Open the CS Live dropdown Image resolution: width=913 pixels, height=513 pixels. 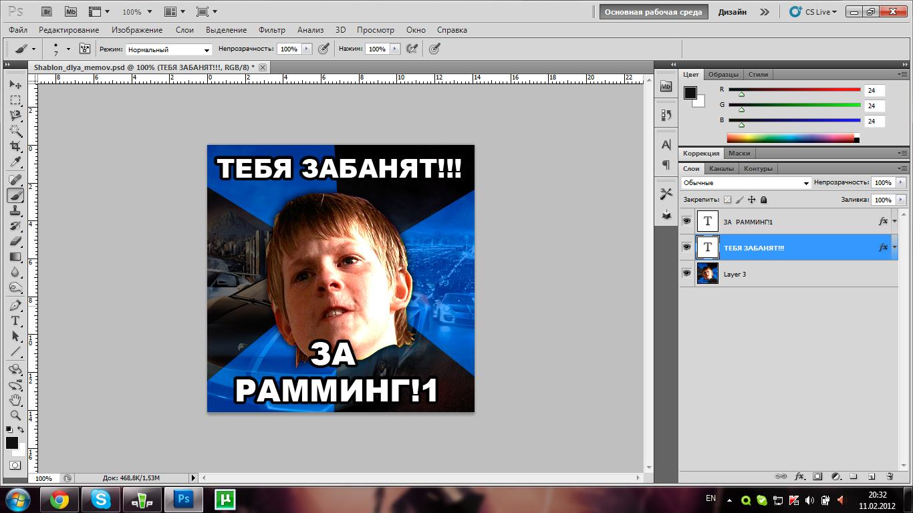click(814, 12)
